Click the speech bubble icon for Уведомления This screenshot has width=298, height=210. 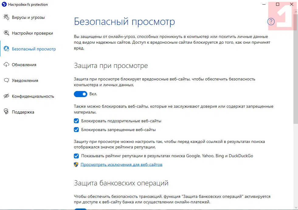6,80
